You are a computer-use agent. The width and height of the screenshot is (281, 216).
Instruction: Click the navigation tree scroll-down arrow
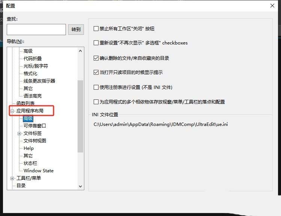pos(80,186)
